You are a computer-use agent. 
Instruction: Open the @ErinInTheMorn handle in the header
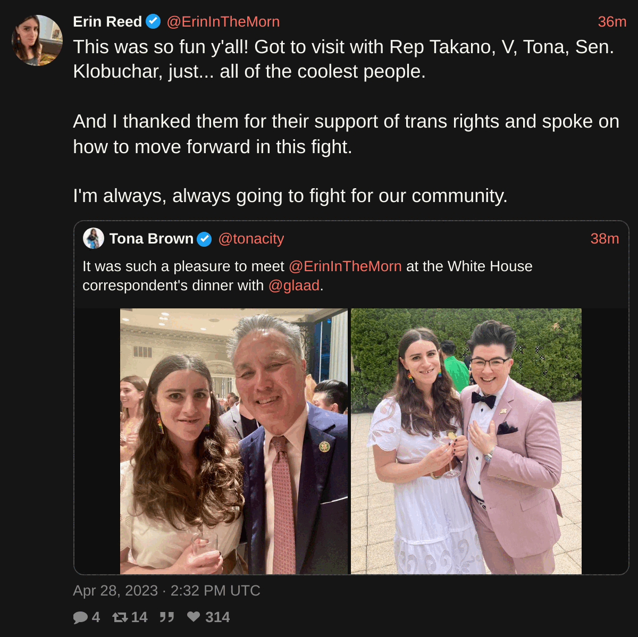click(x=223, y=22)
